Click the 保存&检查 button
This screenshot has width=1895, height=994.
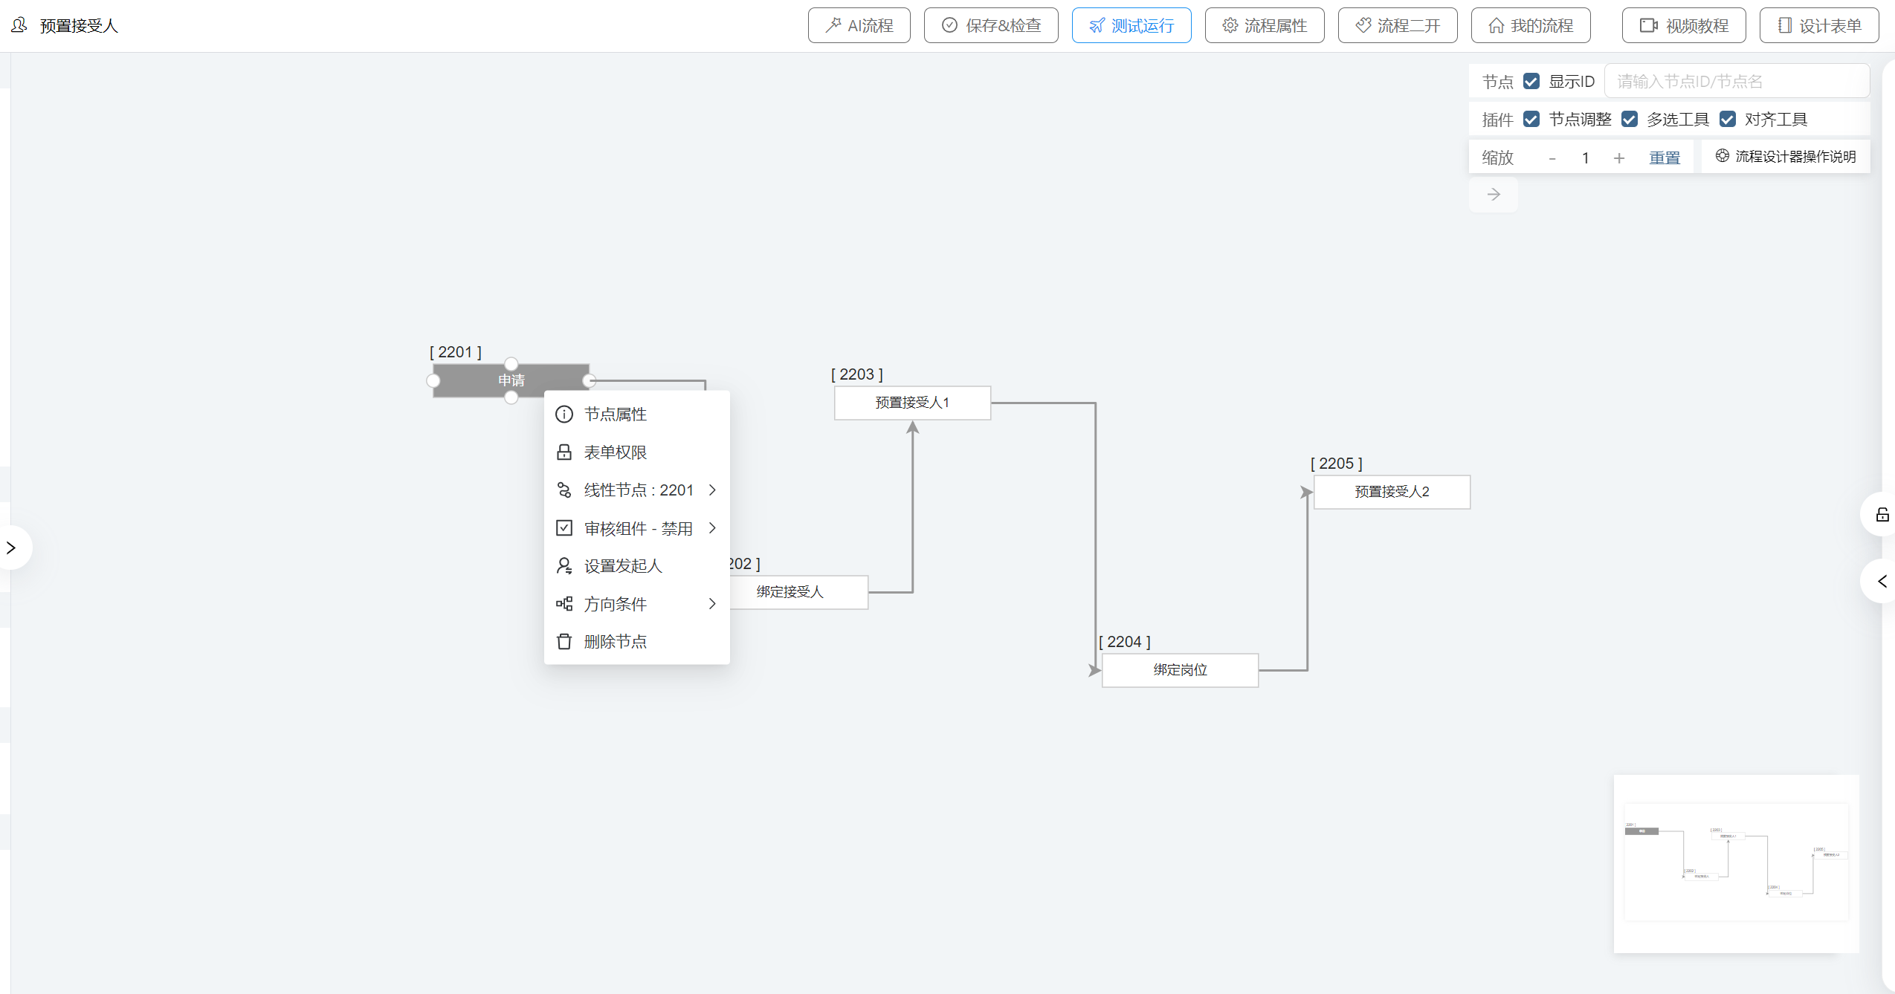tap(991, 25)
